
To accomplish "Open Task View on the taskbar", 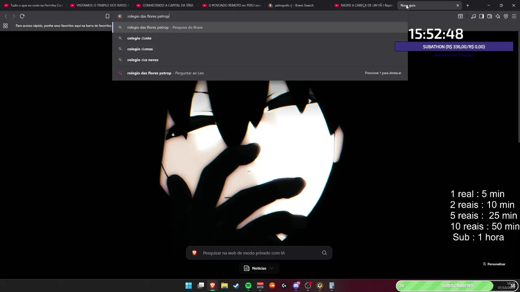I will pyautogui.click(x=201, y=286).
